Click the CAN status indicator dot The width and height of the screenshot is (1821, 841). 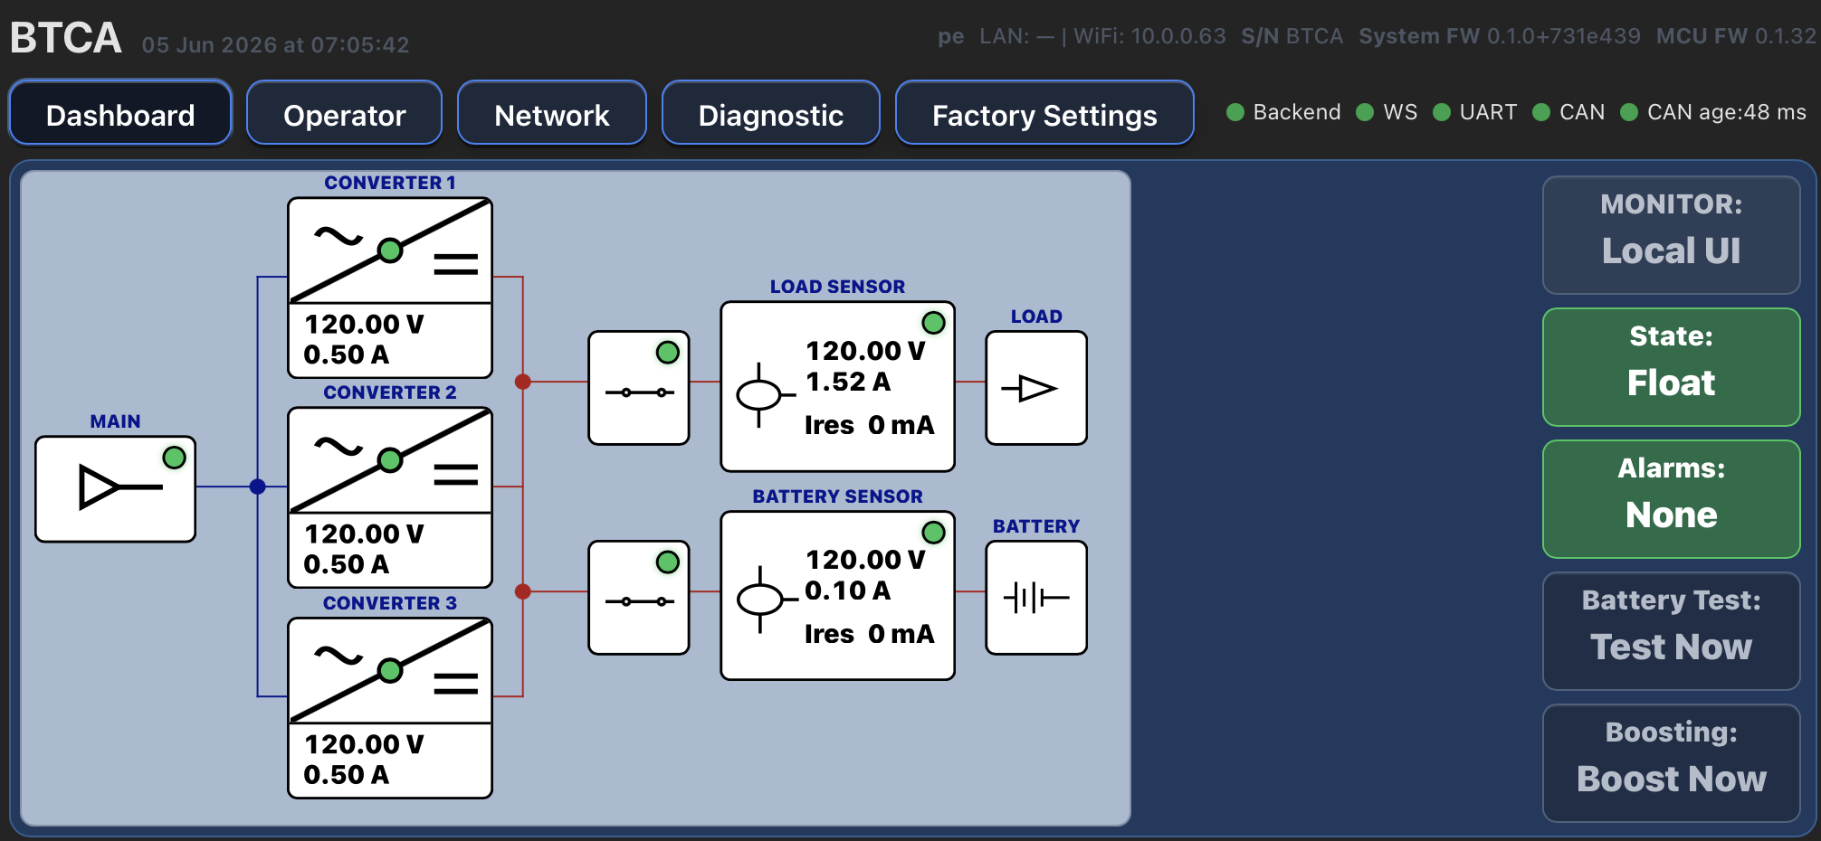tap(1541, 112)
